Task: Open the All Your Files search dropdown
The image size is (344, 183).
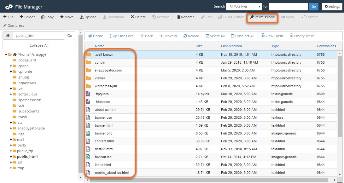Action: tap(244, 6)
